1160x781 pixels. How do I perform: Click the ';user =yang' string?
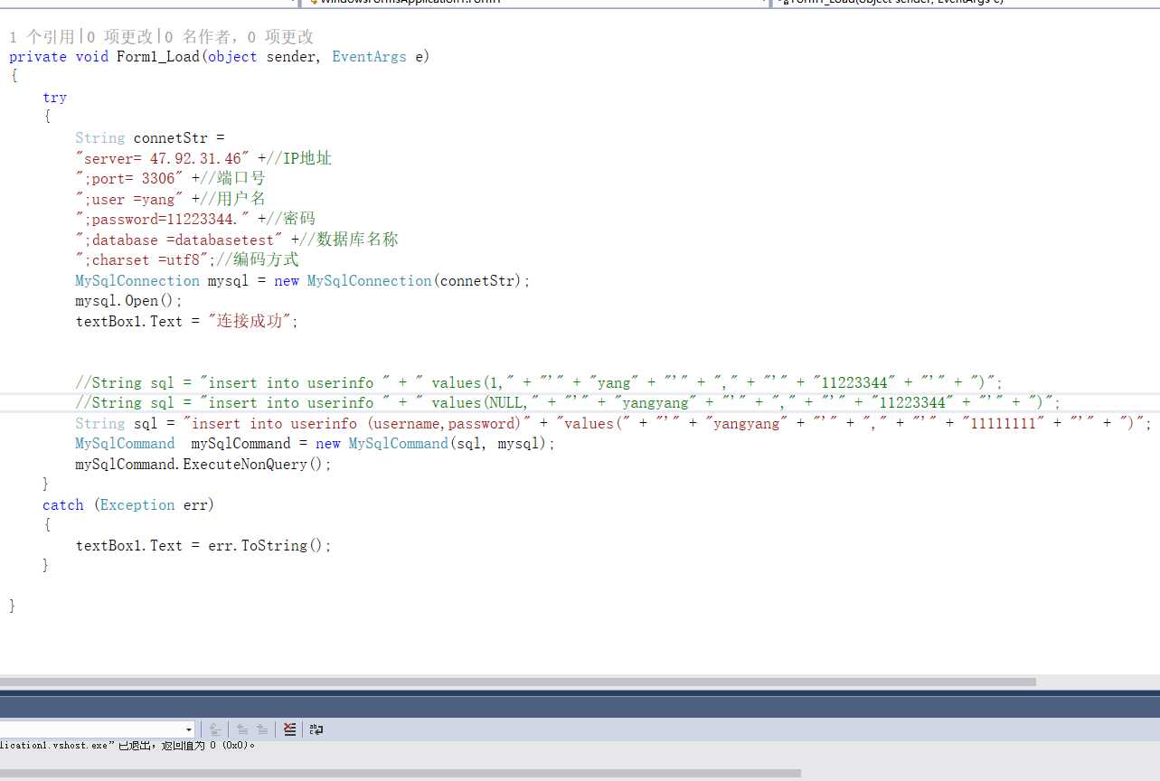tap(129, 200)
